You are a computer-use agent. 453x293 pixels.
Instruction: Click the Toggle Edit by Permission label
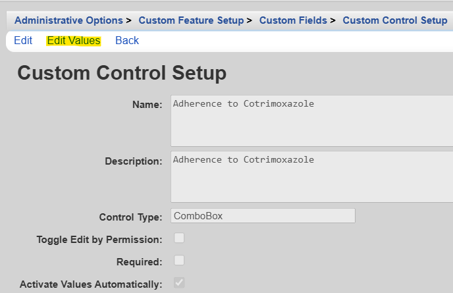click(x=99, y=240)
